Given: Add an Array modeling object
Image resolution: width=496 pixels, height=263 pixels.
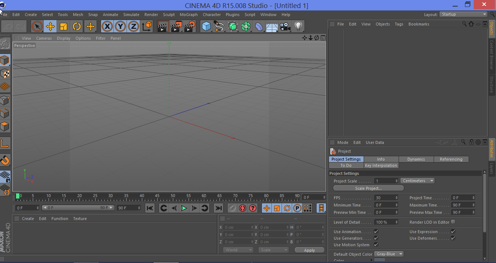Looking at the screenshot, I should pos(246,26).
